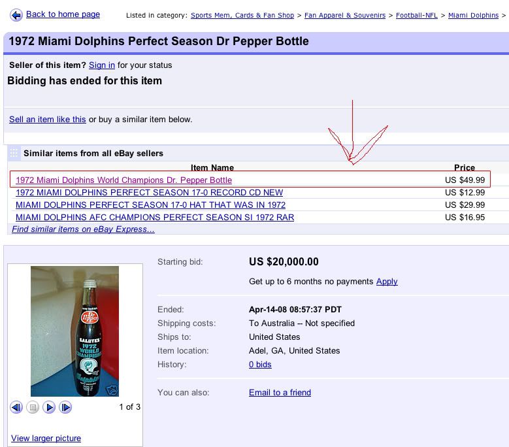Click the Dr Pepper bottle photo
The height and width of the screenshot is (447, 509).
pyautogui.click(x=74, y=331)
